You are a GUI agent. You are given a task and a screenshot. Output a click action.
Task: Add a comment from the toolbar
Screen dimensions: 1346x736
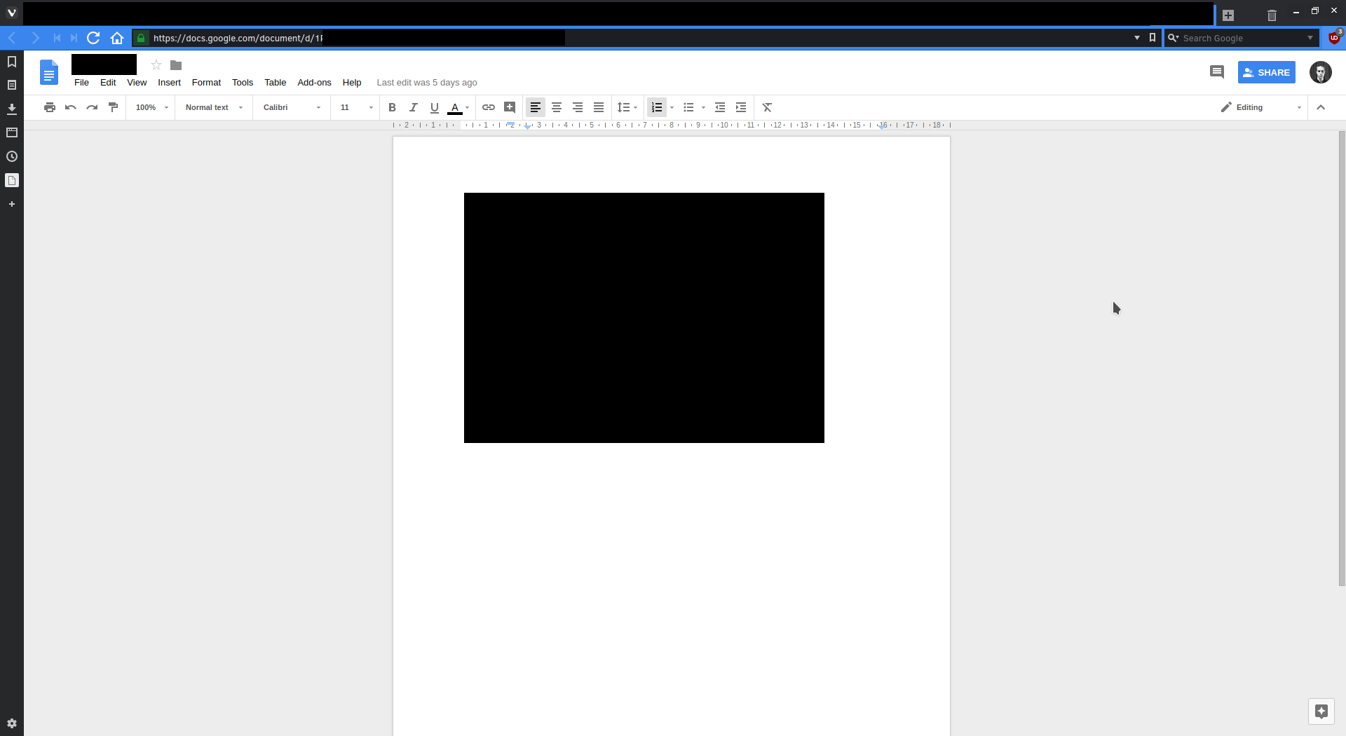(510, 107)
